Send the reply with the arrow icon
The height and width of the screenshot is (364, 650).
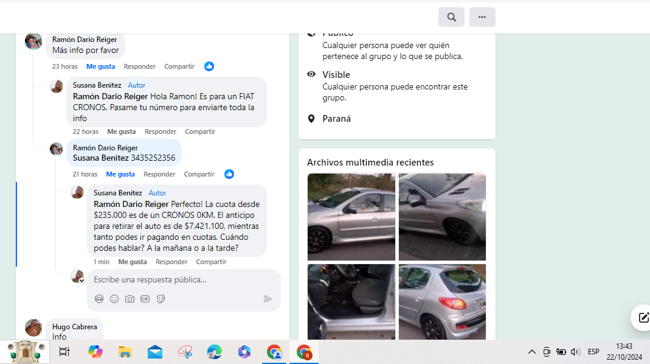[268, 299]
